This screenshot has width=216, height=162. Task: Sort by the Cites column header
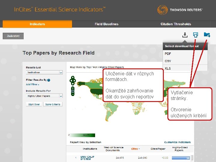click(135, 149)
